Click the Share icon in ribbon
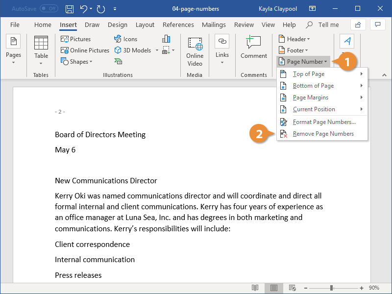This screenshot has height=294, width=392. (x=358, y=24)
